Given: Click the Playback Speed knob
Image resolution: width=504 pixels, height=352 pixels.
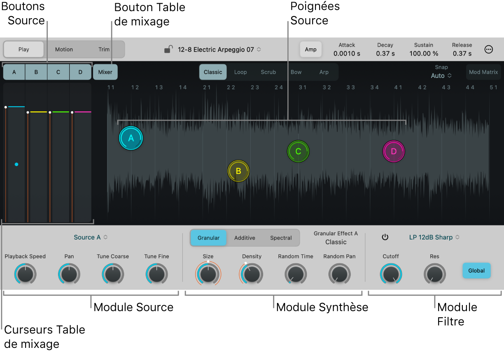Looking at the screenshot, I should [x=25, y=274].
